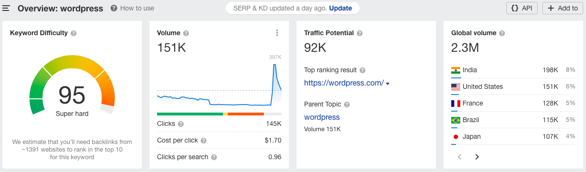This screenshot has width=586, height=172.
Task: Open the https://wordpress.com/ top result link
Action: coord(344,83)
